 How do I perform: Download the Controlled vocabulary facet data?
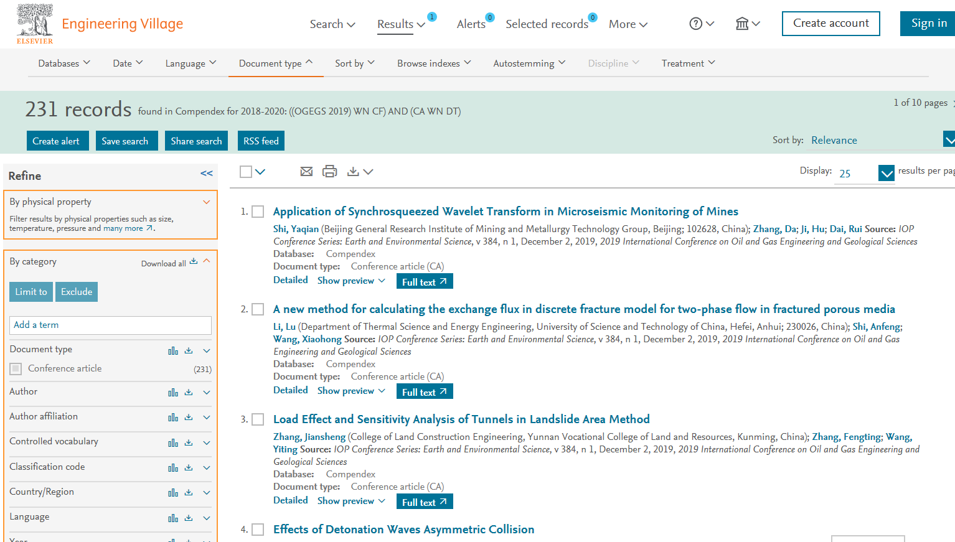tap(189, 443)
